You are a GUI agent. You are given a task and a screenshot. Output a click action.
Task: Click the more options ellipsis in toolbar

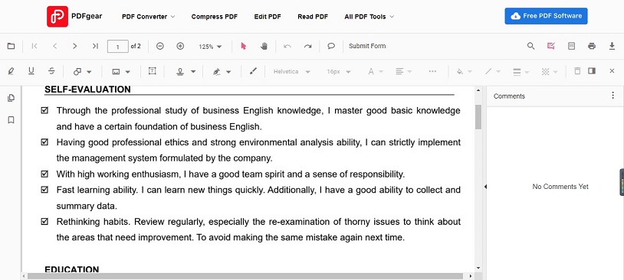click(432, 71)
